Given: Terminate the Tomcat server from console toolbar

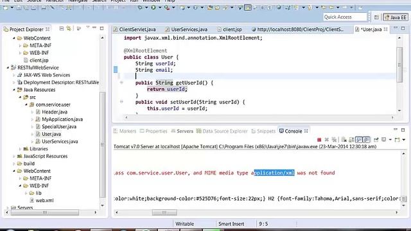Looking at the screenshot, I should [x=319, y=140].
